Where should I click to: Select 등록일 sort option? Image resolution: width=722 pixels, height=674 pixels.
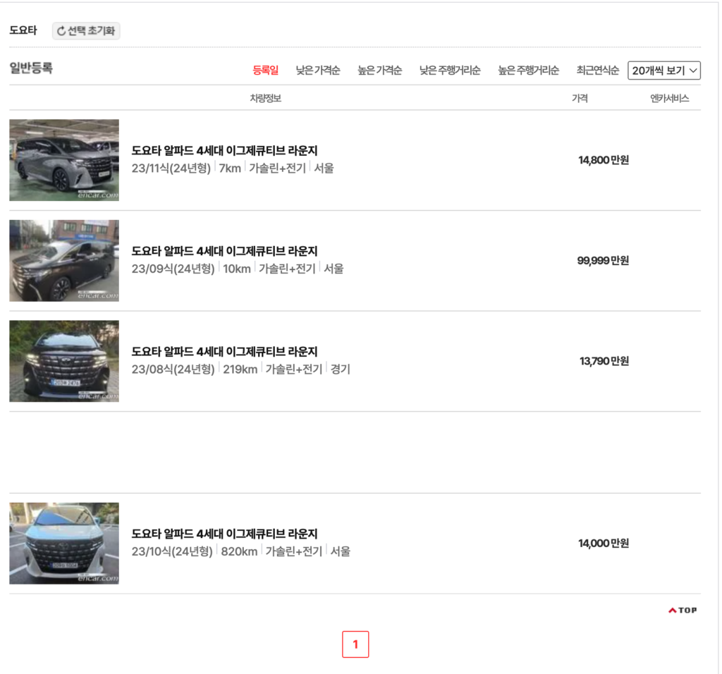pyautogui.click(x=263, y=70)
